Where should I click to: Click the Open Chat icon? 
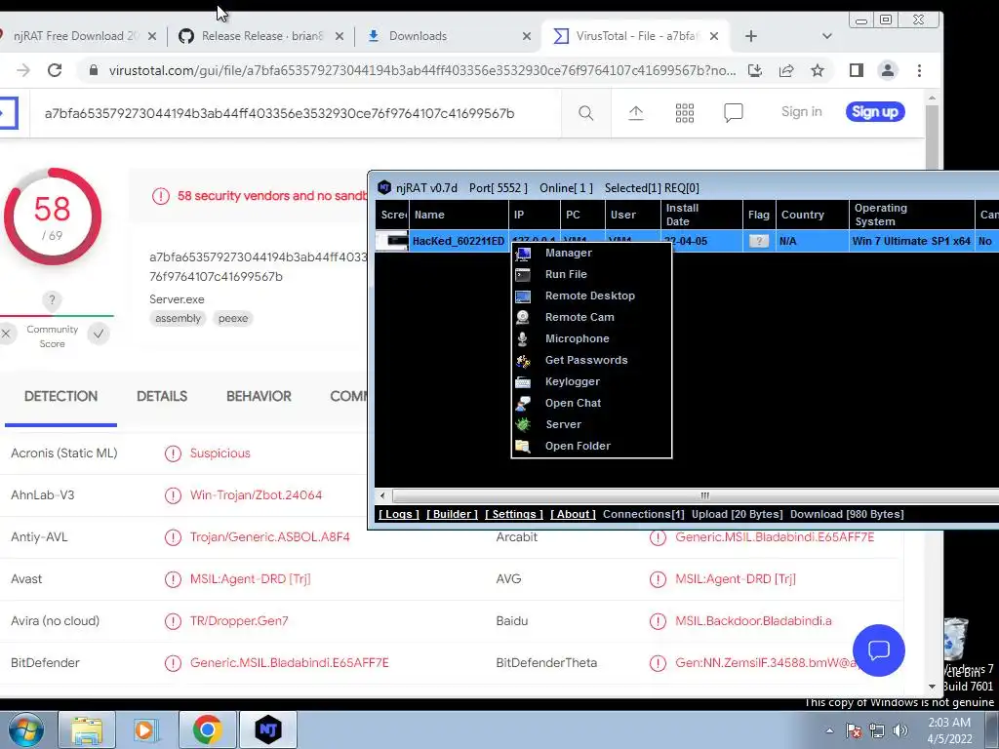click(x=523, y=403)
